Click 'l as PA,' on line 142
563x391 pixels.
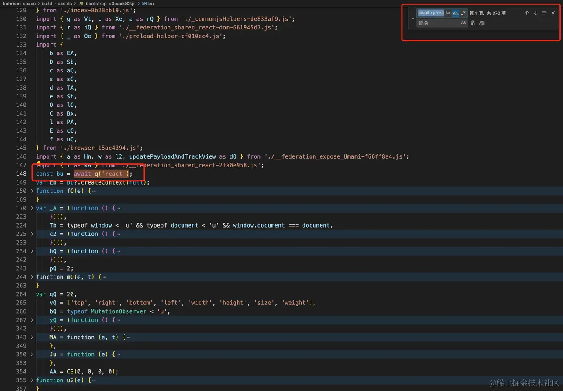coord(63,122)
